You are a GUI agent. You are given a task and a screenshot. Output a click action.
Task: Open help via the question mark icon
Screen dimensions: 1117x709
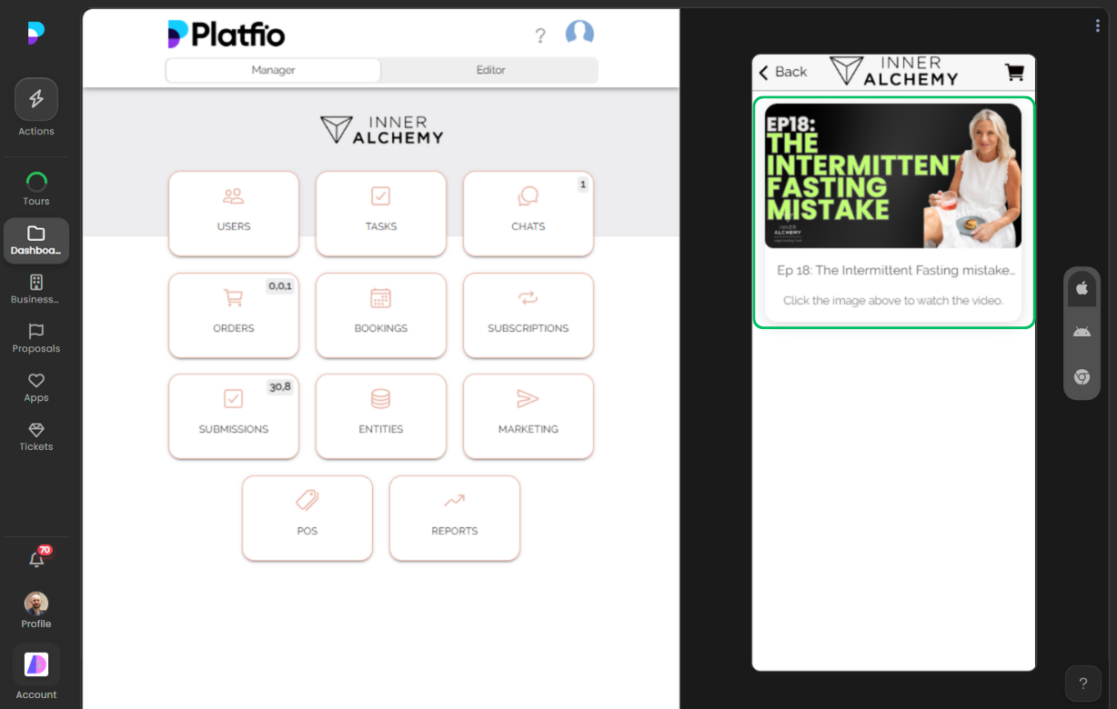click(540, 35)
